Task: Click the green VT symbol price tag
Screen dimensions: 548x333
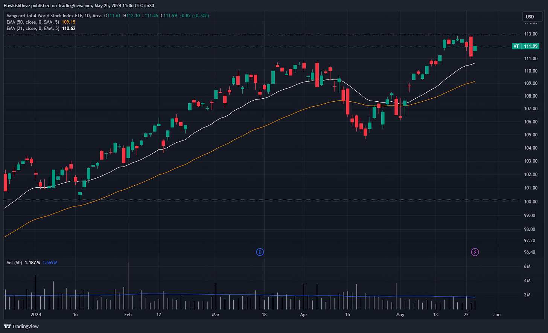Action: [516, 46]
